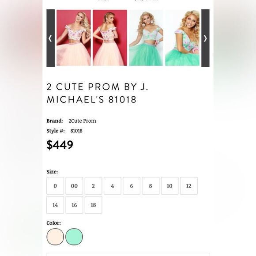Click the next image carousel arrow
Screen dimensions: 256x256
pos(205,38)
